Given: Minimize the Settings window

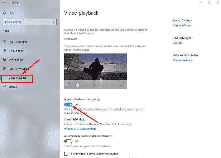Looking at the screenshot, I should pos(200,2).
